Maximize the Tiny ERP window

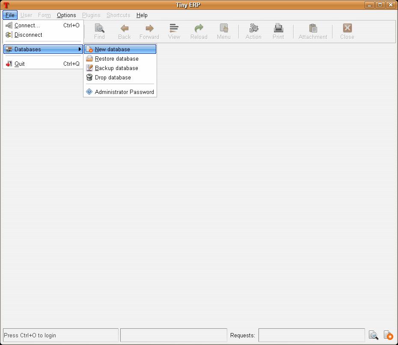[x=380, y=5]
